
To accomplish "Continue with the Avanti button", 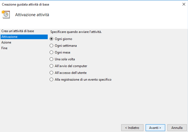I will [155, 128].
